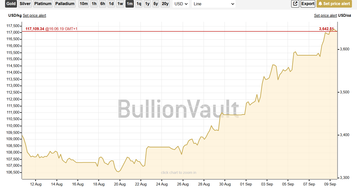Click the 'click chart to zoom in' hint

point(179,173)
